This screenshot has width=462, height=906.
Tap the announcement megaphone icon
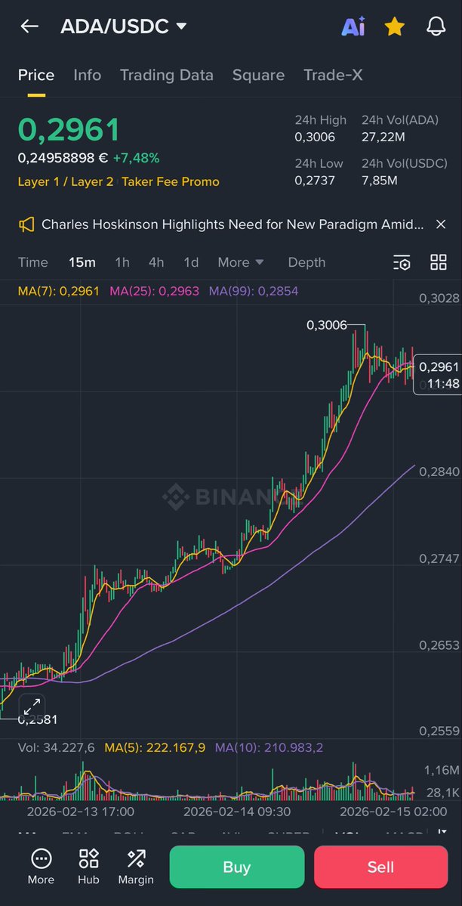click(x=26, y=224)
